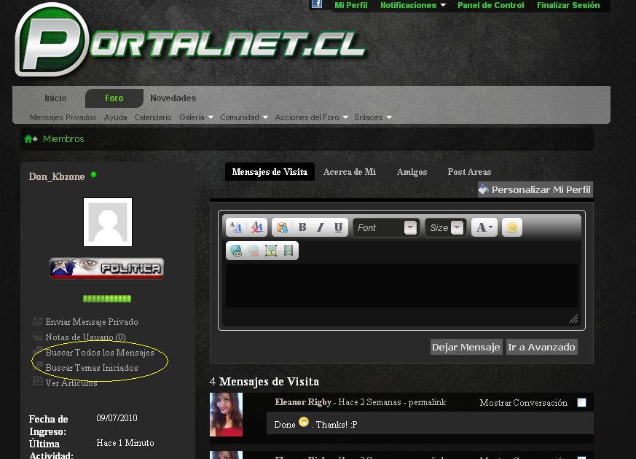The image size is (636, 459).
Task: Click the Miembros breadcrumb link
Action: point(63,139)
